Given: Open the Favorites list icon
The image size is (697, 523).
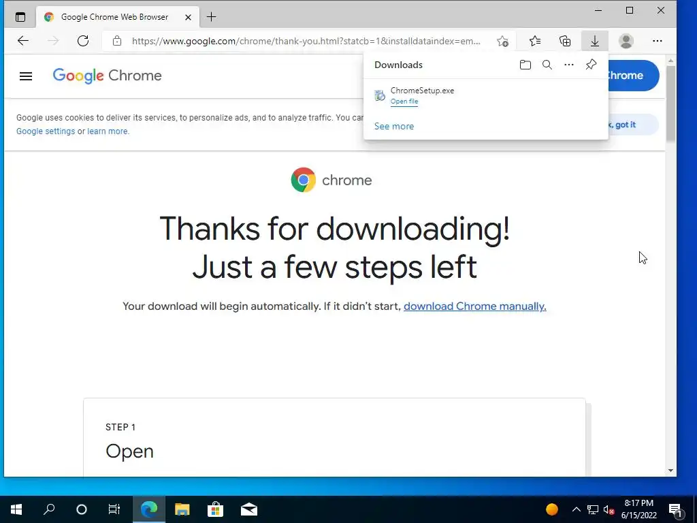Looking at the screenshot, I should [x=535, y=41].
